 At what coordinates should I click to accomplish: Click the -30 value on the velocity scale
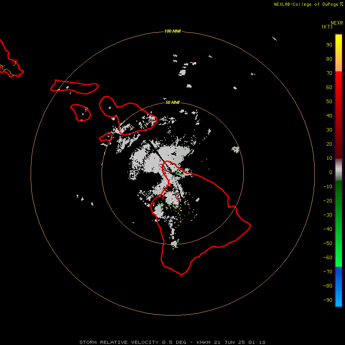[x=328, y=215]
